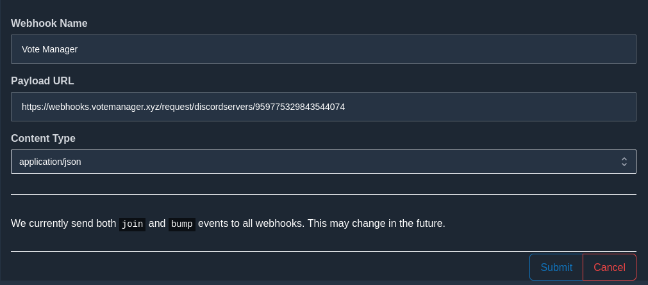648x285 pixels.
Task: Focus the Payload URL input field
Action: click(x=324, y=107)
